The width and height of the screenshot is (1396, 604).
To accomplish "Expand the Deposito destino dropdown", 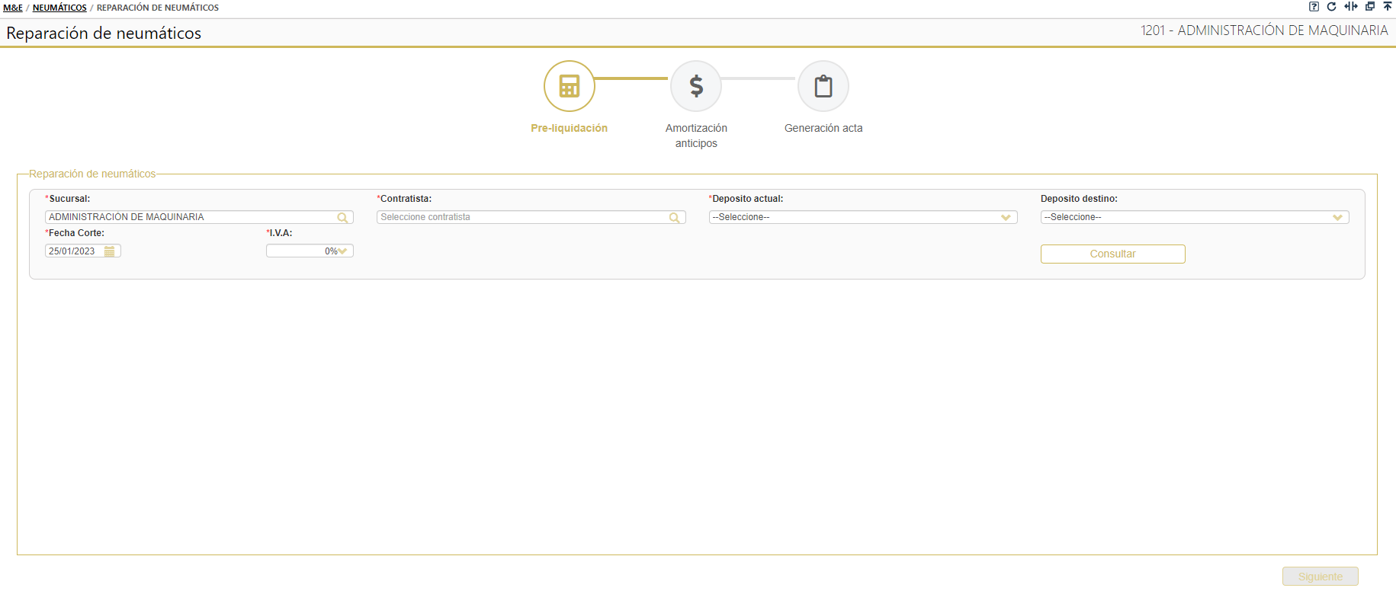I will click(1195, 217).
